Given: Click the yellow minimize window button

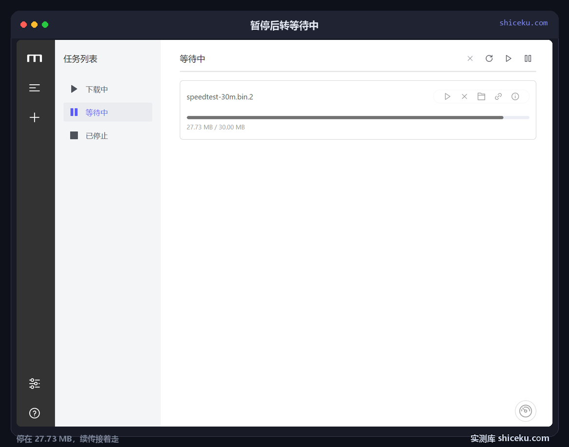Looking at the screenshot, I should click(35, 25).
